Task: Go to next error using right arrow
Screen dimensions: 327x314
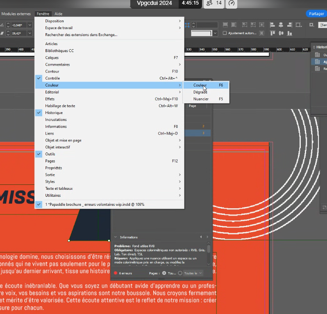Action: tap(207, 237)
